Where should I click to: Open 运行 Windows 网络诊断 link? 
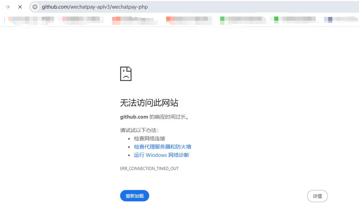pyautogui.click(x=161, y=155)
